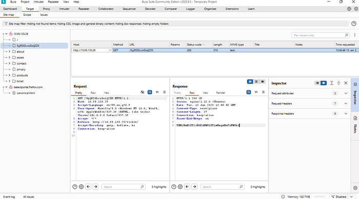Screen dimensions: 359x199
Task: Open the Event log
Action: (9, 197)
